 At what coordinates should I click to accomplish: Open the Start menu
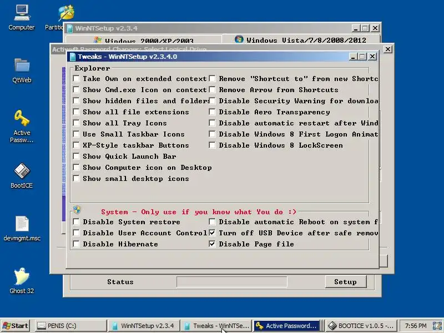[16, 326]
